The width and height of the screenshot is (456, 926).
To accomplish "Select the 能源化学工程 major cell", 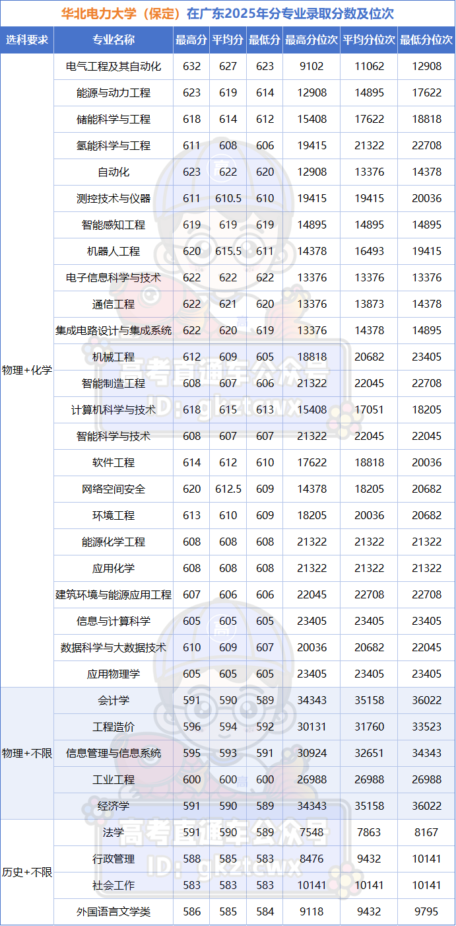I will 114,542.
